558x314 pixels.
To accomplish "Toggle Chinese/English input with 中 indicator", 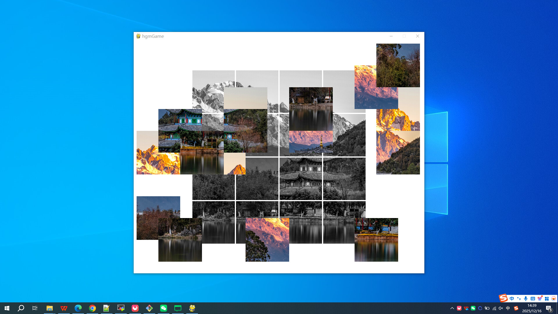I will tap(508, 308).
